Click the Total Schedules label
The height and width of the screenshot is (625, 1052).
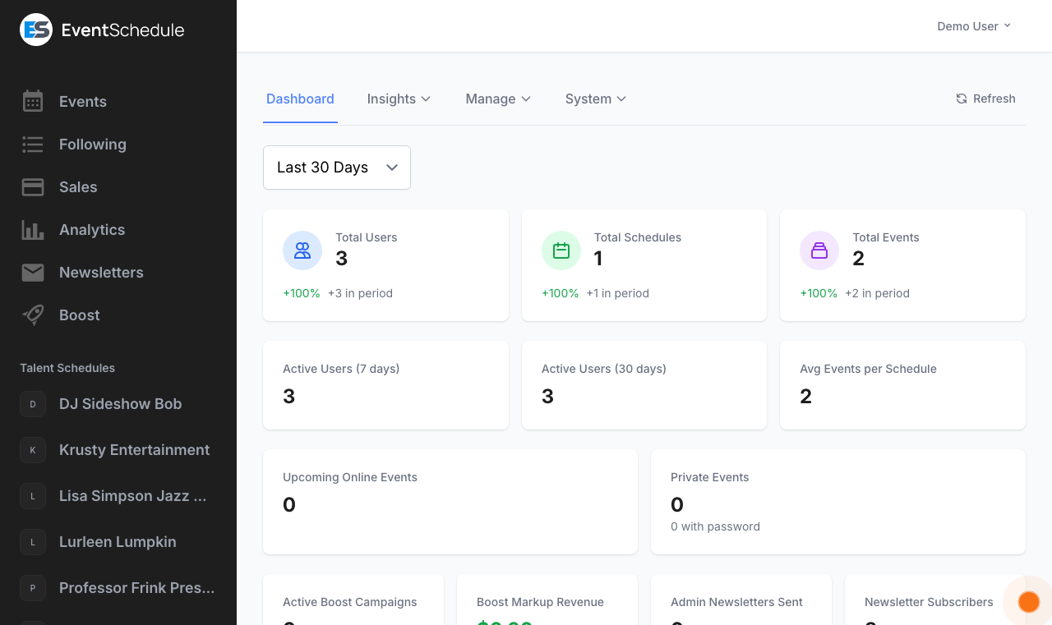[638, 237]
